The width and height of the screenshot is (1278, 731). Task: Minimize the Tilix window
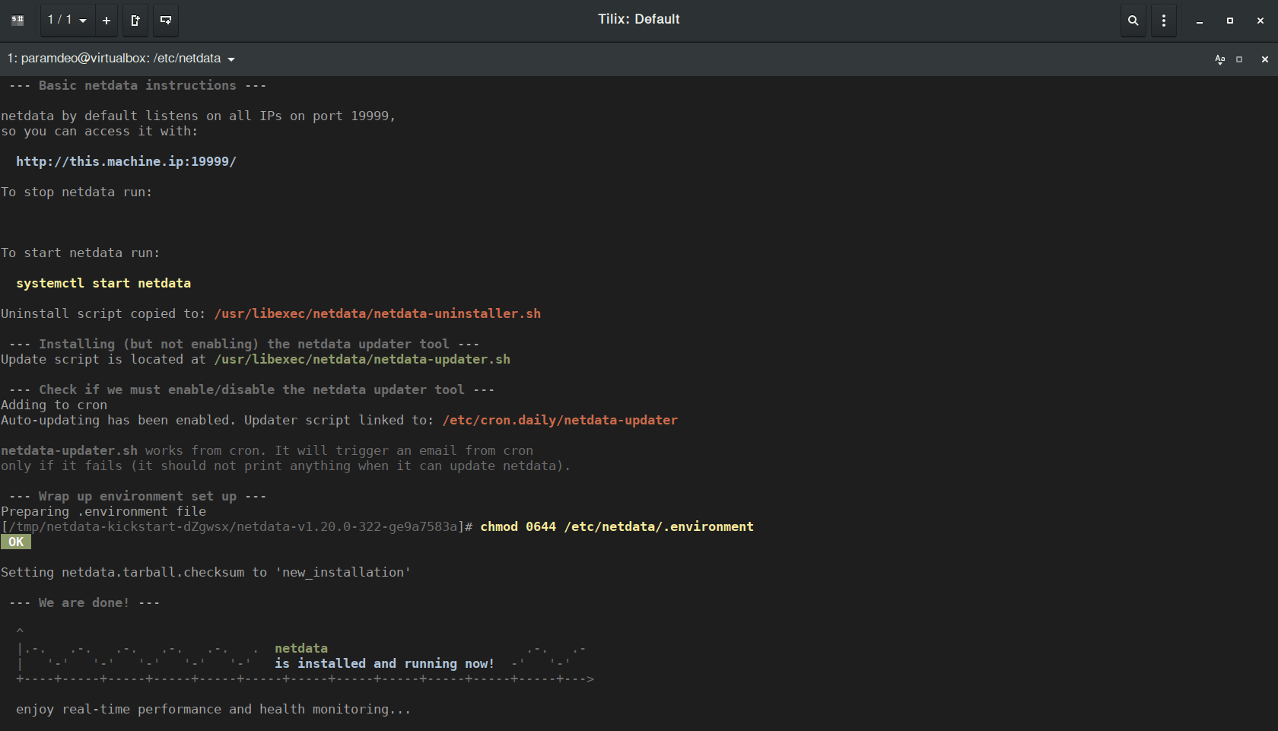[1200, 21]
